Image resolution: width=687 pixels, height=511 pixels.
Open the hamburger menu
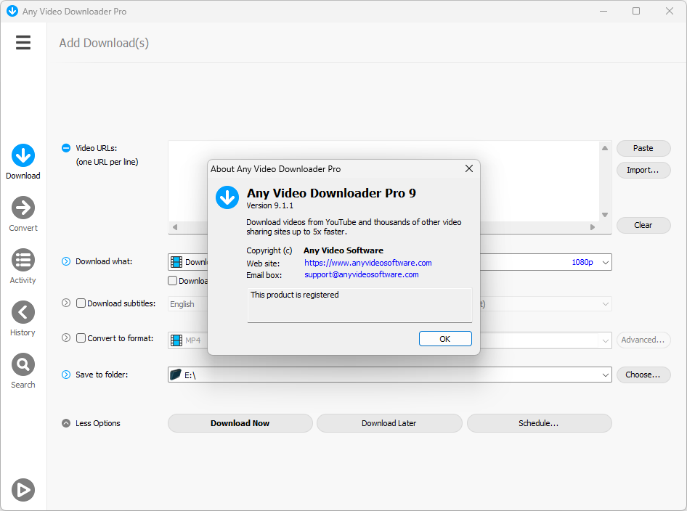tap(23, 43)
